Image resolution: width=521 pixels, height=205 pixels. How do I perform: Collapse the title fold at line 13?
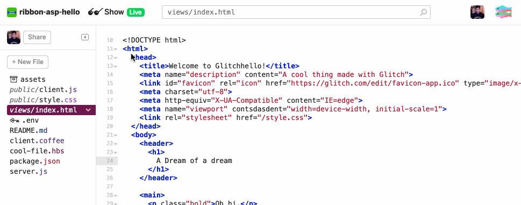[x=116, y=66]
